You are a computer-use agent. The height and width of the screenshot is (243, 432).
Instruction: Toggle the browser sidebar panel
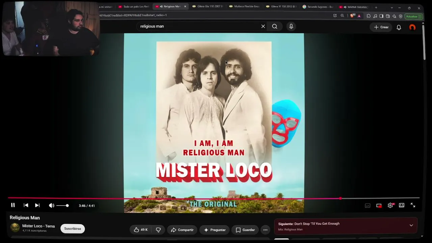(381, 16)
